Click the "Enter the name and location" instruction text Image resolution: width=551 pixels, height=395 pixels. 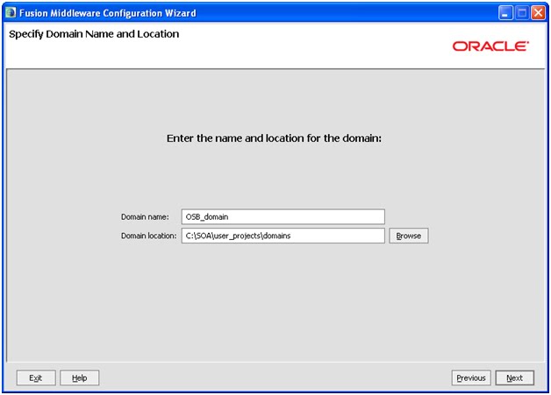274,138
